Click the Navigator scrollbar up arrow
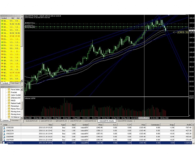The width and height of the screenshot is (195, 156). click(22, 90)
